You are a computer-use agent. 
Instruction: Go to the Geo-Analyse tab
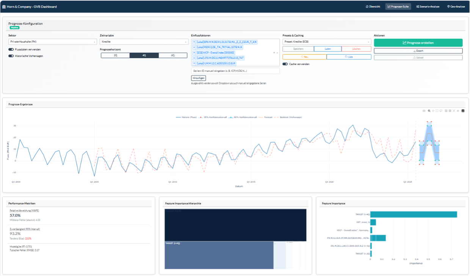pos(456,6)
